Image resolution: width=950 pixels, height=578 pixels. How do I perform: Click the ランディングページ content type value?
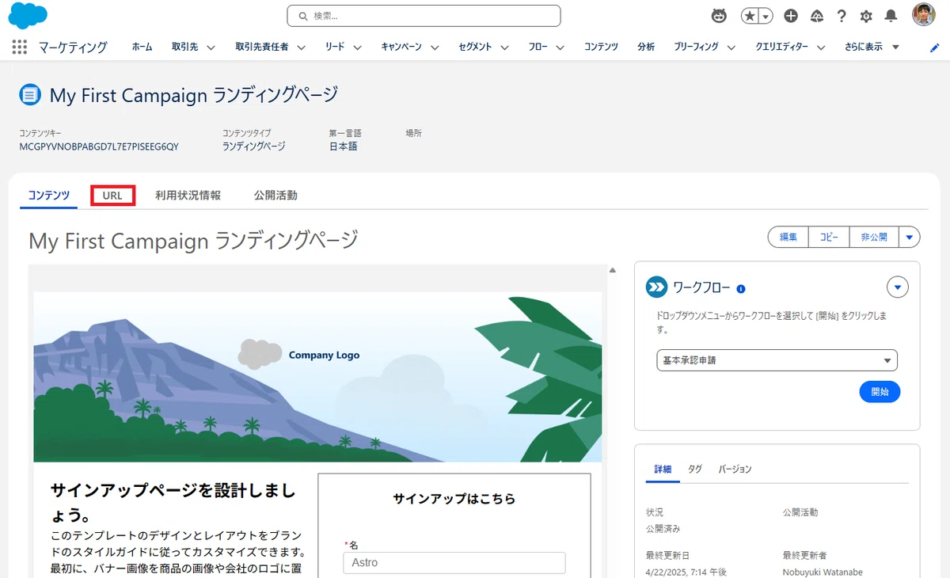(253, 146)
